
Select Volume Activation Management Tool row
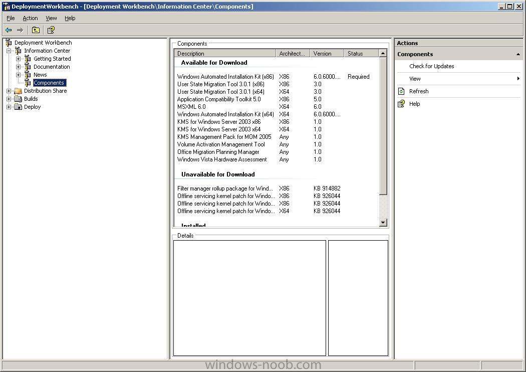pos(277,144)
